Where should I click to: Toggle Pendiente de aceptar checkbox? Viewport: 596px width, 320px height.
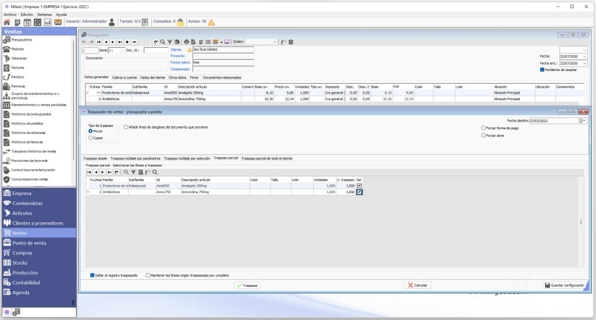tap(542, 70)
